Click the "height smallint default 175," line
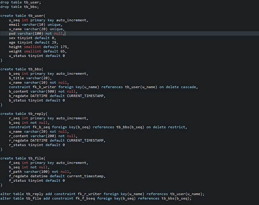This screenshot has width=259, height=205. click(x=39, y=47)
